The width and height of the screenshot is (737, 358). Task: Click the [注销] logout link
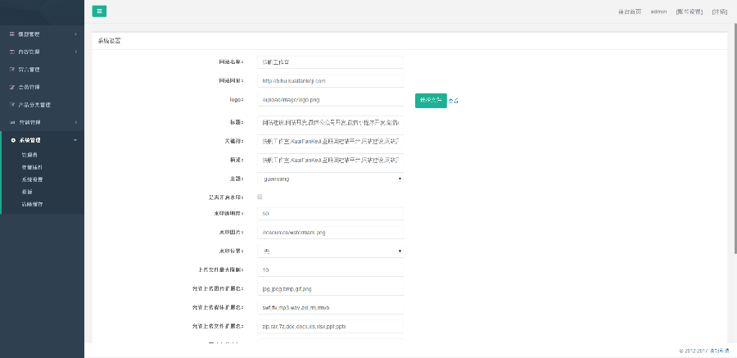[x=720, y=11]
